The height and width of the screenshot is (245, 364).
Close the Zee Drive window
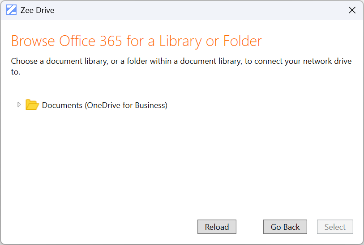(352, 10)
